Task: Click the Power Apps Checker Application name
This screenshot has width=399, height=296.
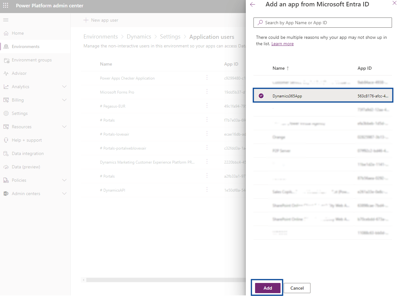Action: click(x=127, y=78)
